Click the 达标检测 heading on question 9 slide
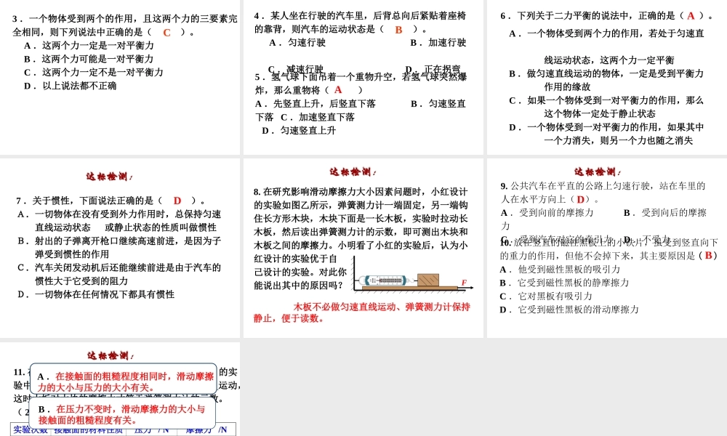Image resolution: width=727 pixels, height=436 pixels. click(597, 172)
